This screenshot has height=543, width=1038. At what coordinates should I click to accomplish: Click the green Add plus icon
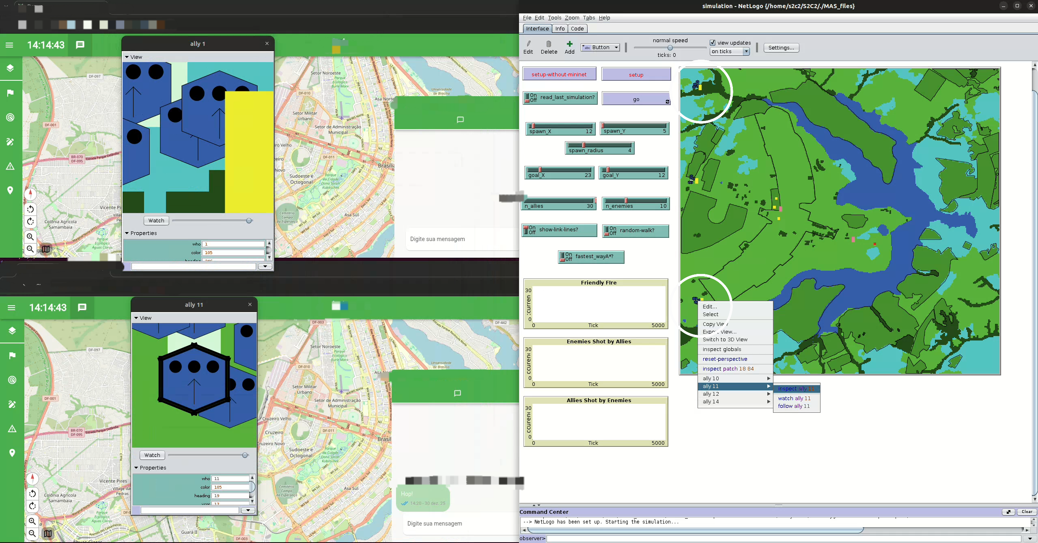click(x=569, y=44)
